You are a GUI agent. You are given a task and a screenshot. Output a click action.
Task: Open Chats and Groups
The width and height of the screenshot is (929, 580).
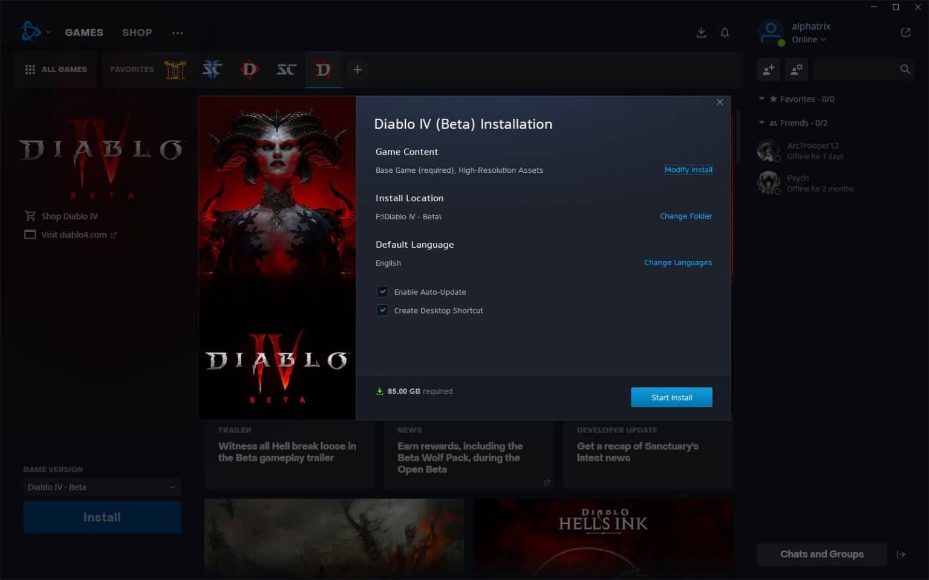tap(822, 555)
